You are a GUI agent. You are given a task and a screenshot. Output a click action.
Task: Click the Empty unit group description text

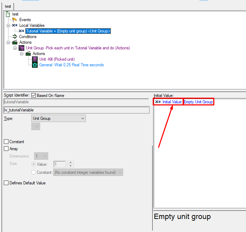click(182, 217)
